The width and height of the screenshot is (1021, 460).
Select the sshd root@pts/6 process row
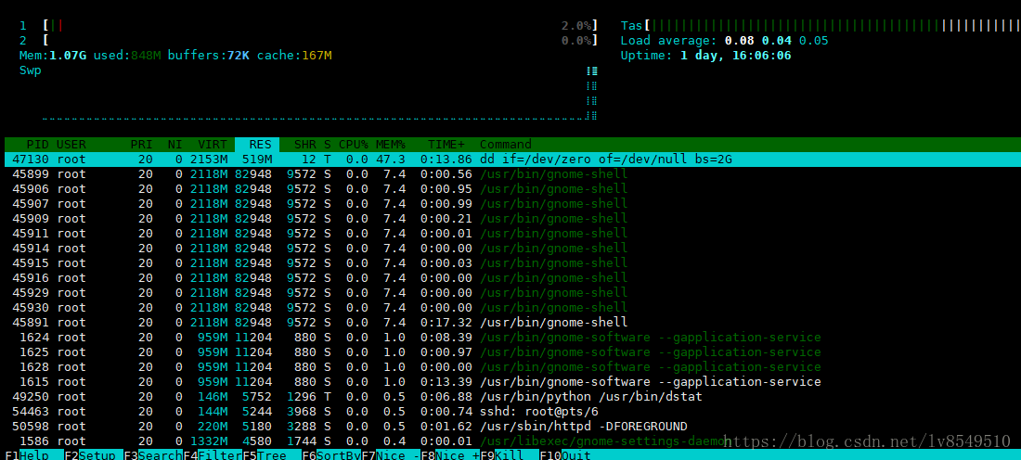pos(512,411)
